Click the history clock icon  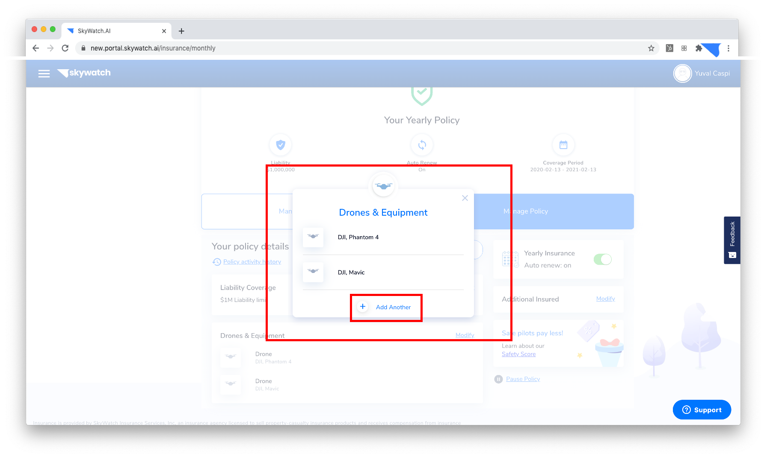pos(217,262)
